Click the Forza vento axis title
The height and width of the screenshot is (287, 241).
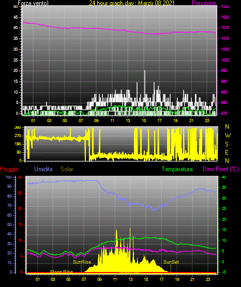pos(33,3)
